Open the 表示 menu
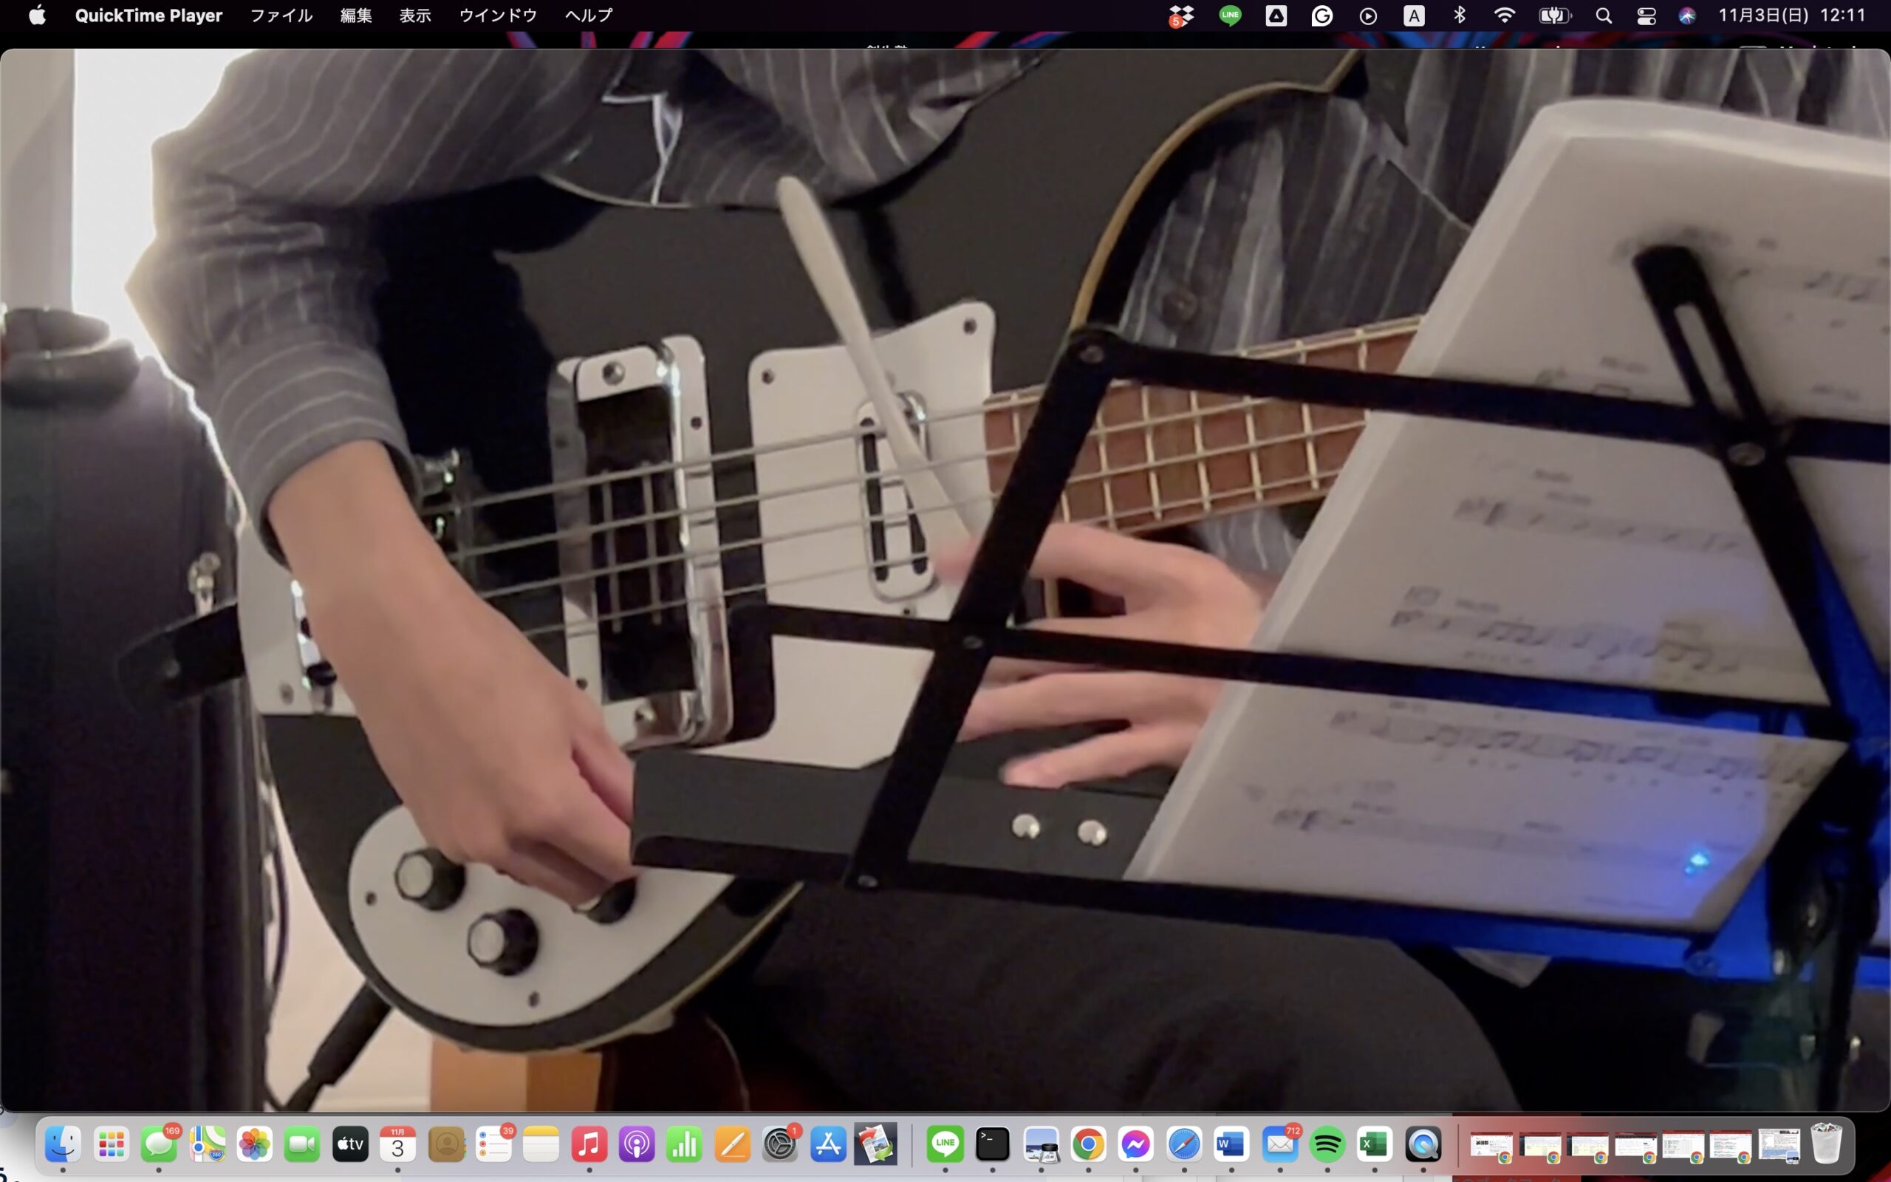Viewport: 1891px width, 1182px height. coord(415,16)
